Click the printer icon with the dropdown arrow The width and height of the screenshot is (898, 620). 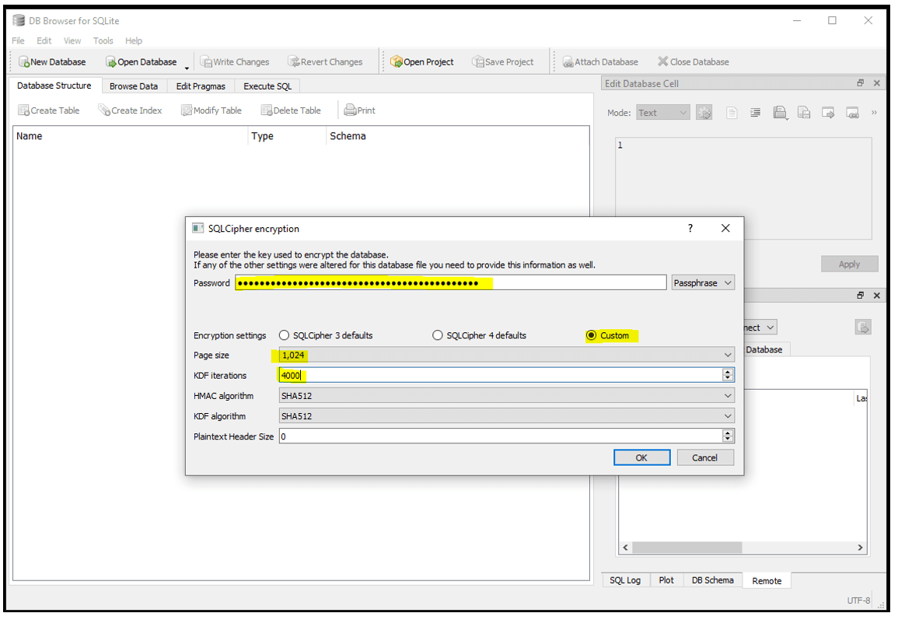(780, 113)
